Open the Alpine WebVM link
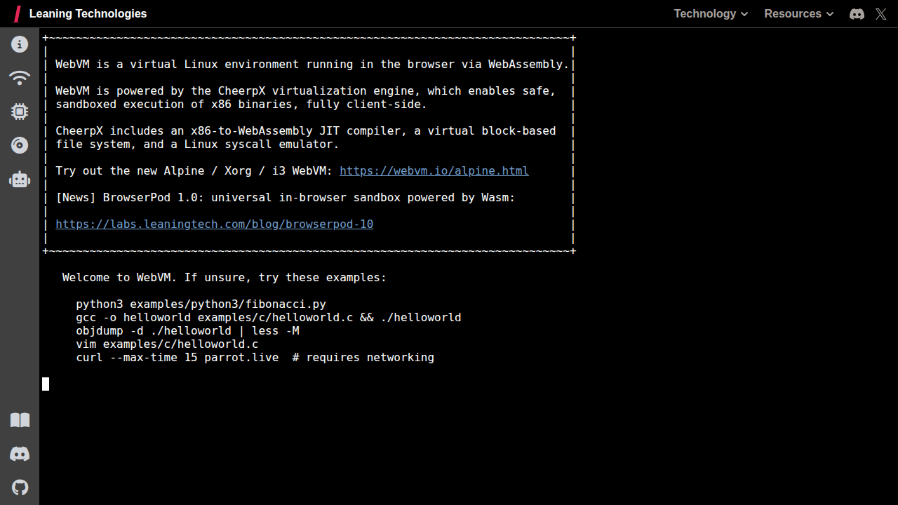Image resolution: width=898 pixels, height=505 pixels. 434,170
